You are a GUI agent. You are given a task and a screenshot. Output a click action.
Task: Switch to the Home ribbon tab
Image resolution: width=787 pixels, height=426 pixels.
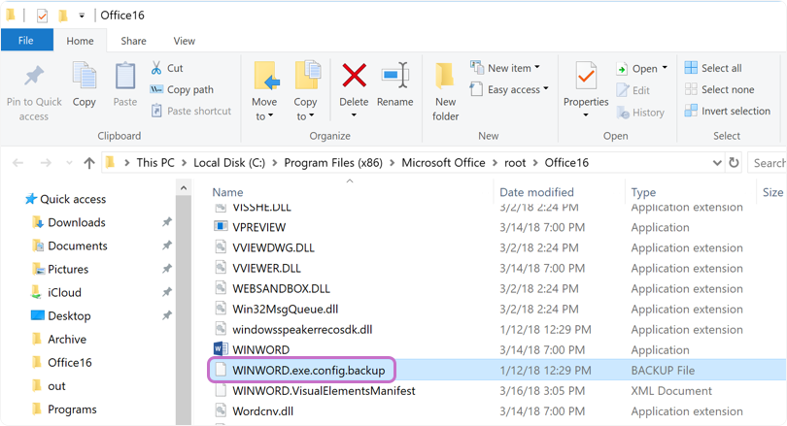point(80,41)
